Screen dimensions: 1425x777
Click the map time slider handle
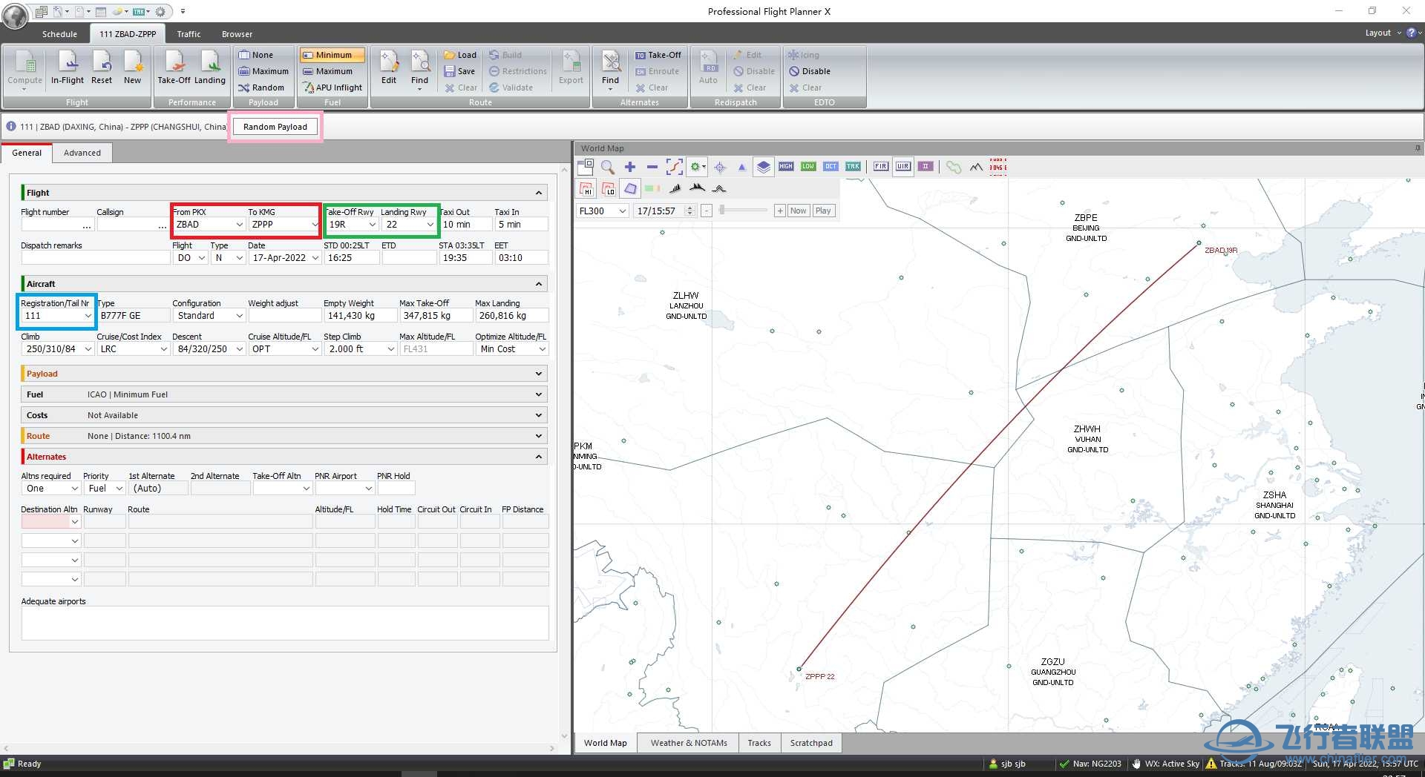[x=721, y=211]
